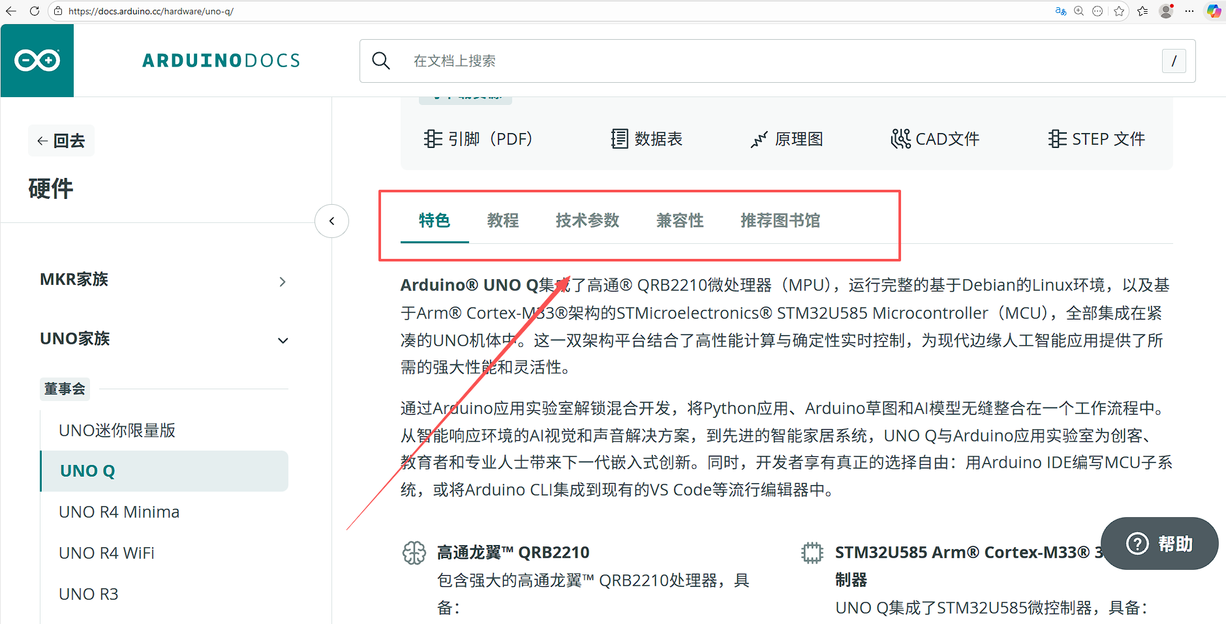The height and width of the screenshot is (624, 1226).
Task: Click the pinout icon beside 引脚（PDF）
Action: coord(433,139)
